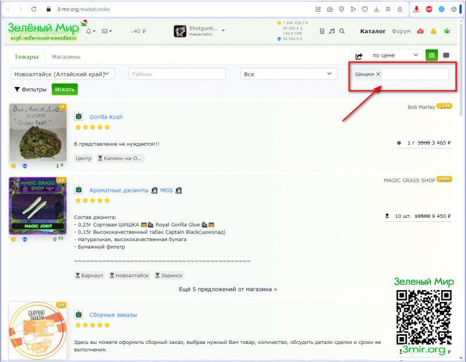Open the messages envelope icon

(105, 31)
